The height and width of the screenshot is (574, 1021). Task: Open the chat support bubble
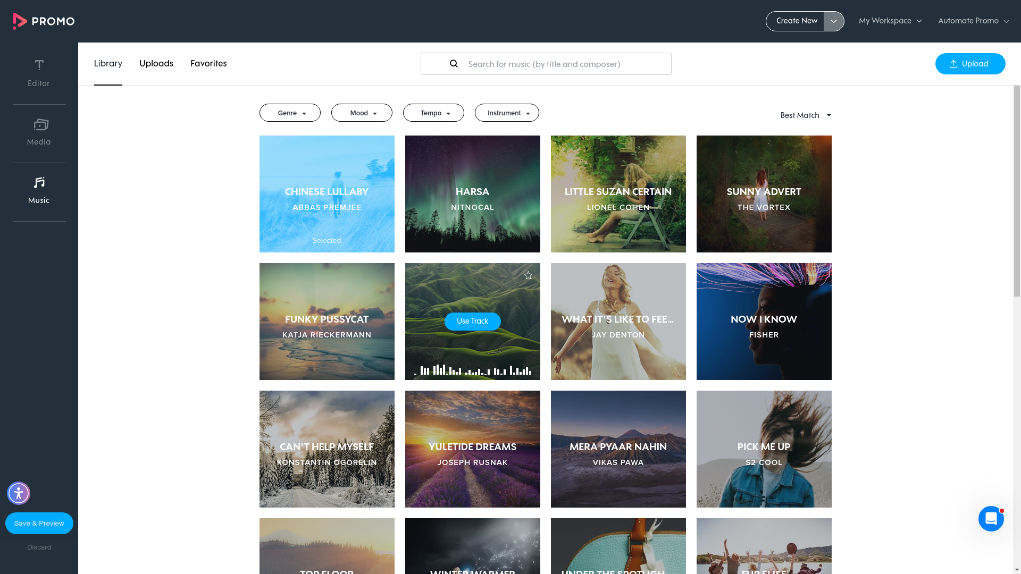[x=991, y=519]
